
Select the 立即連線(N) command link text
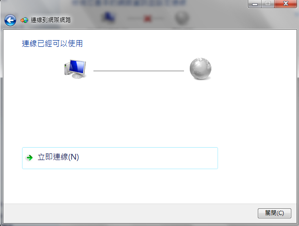58,157
